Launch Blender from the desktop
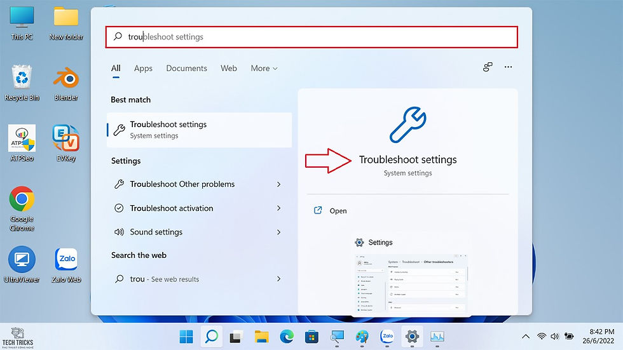This screenshot has height=350, width=623. click(66, 83)
